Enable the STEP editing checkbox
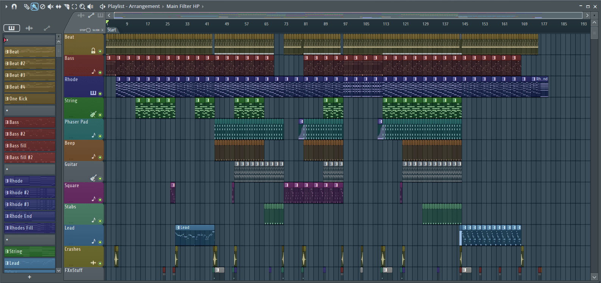This screenshot has width=601, height=283. [88, 30]
